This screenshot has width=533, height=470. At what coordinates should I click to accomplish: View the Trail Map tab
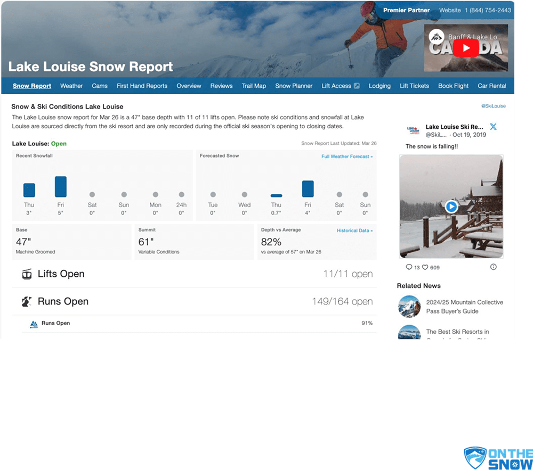point(254,86)
